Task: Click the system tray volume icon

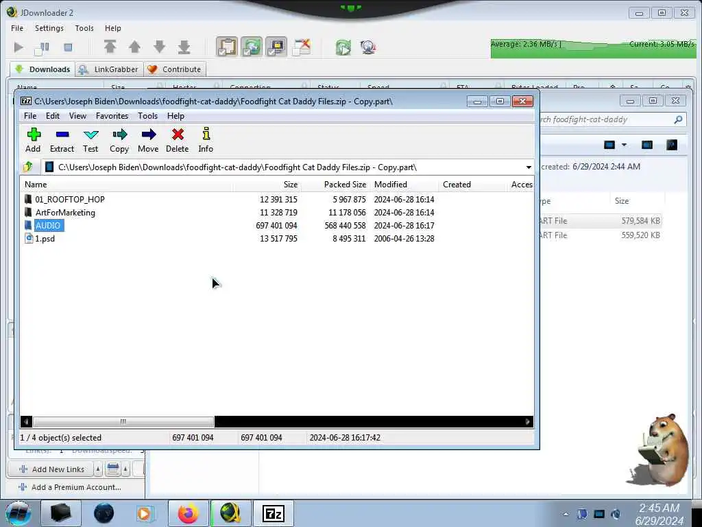Action: coord(616,514)
